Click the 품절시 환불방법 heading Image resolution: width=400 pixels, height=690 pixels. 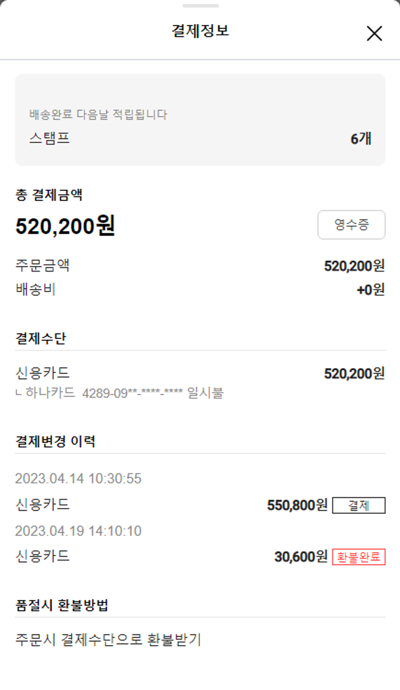(x=62, y=605)
